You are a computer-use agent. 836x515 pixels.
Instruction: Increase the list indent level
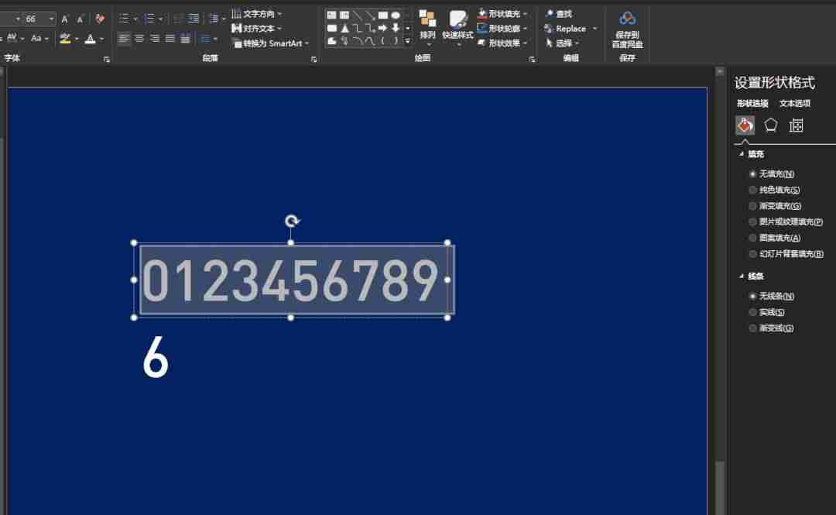point(194,19)
